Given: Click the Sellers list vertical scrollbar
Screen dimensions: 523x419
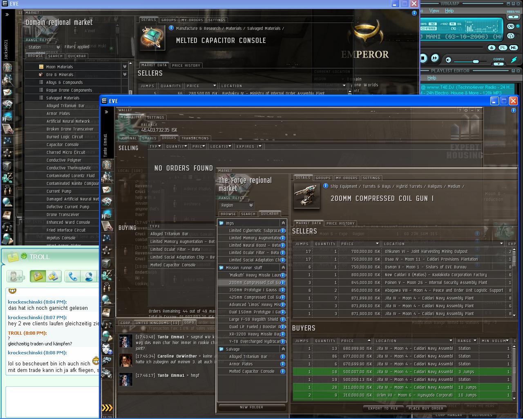Looking at the screenshot, I should click(x=514, y=282).
